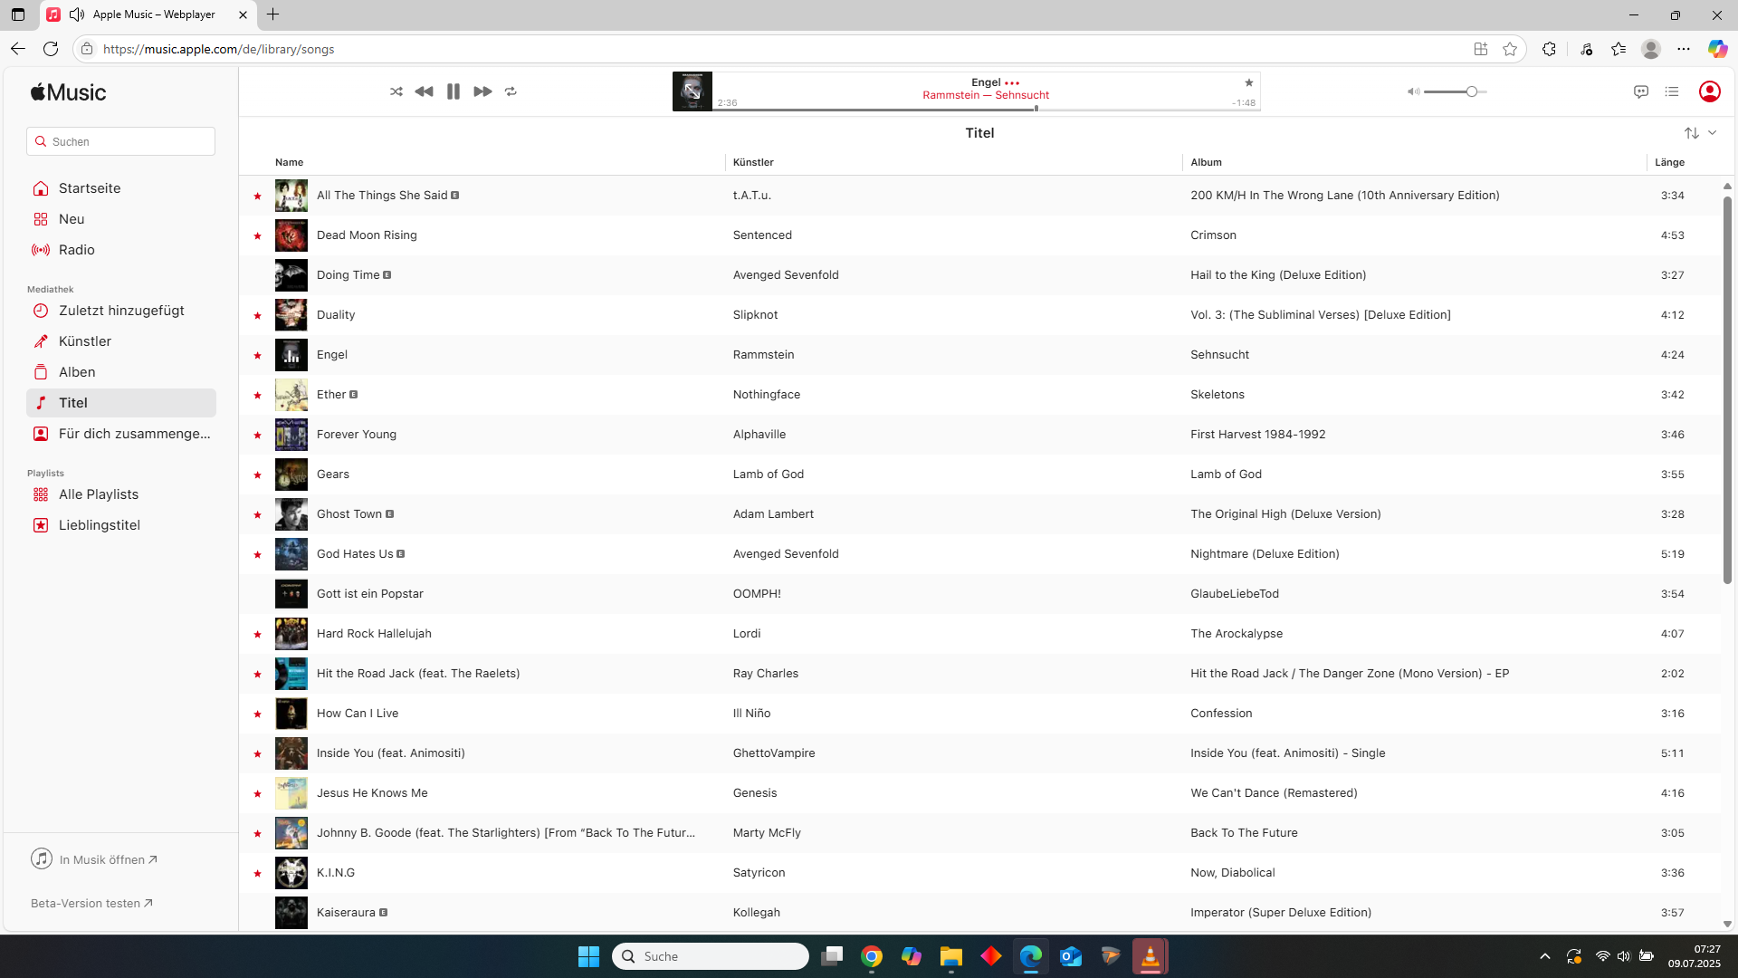This screenshot has height=978, width=1738.
Task: Click the Doing Time album thumbnail
Action: 291,275
